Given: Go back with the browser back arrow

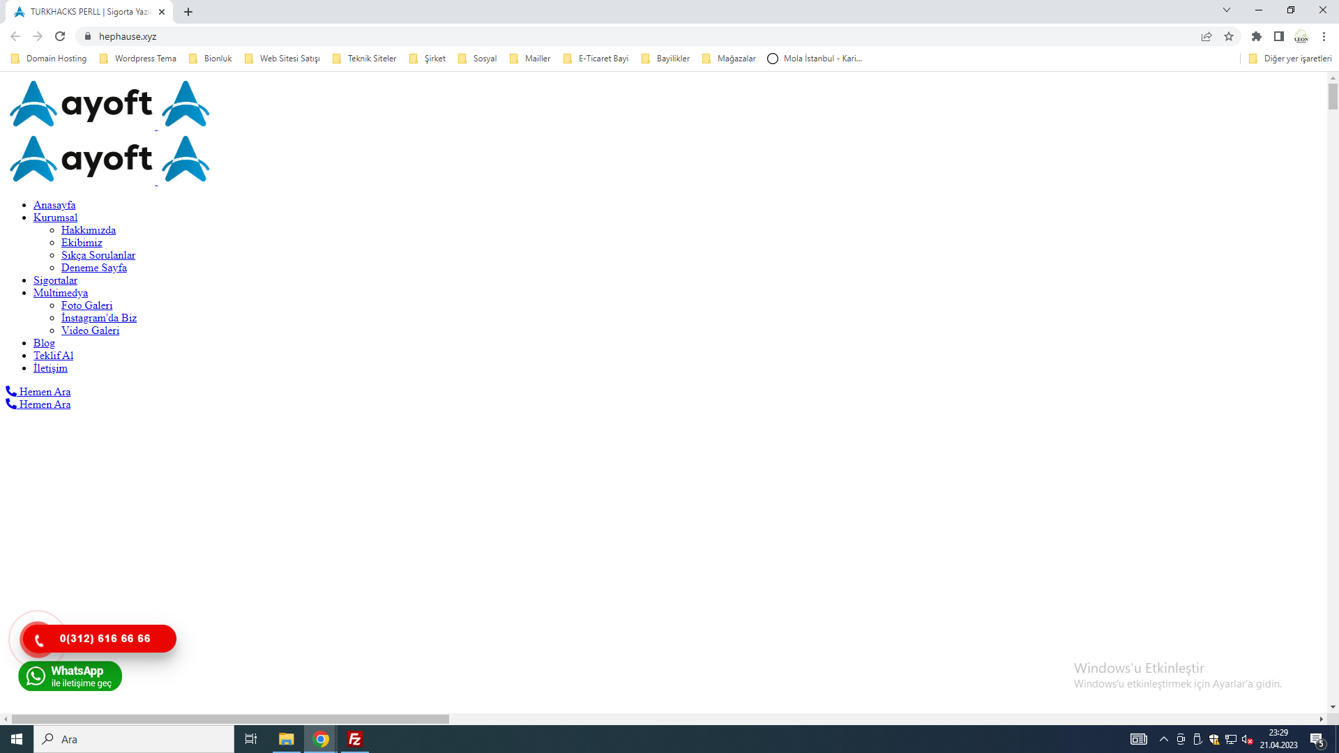Looking at the screenshot, I should coord(15,36).
